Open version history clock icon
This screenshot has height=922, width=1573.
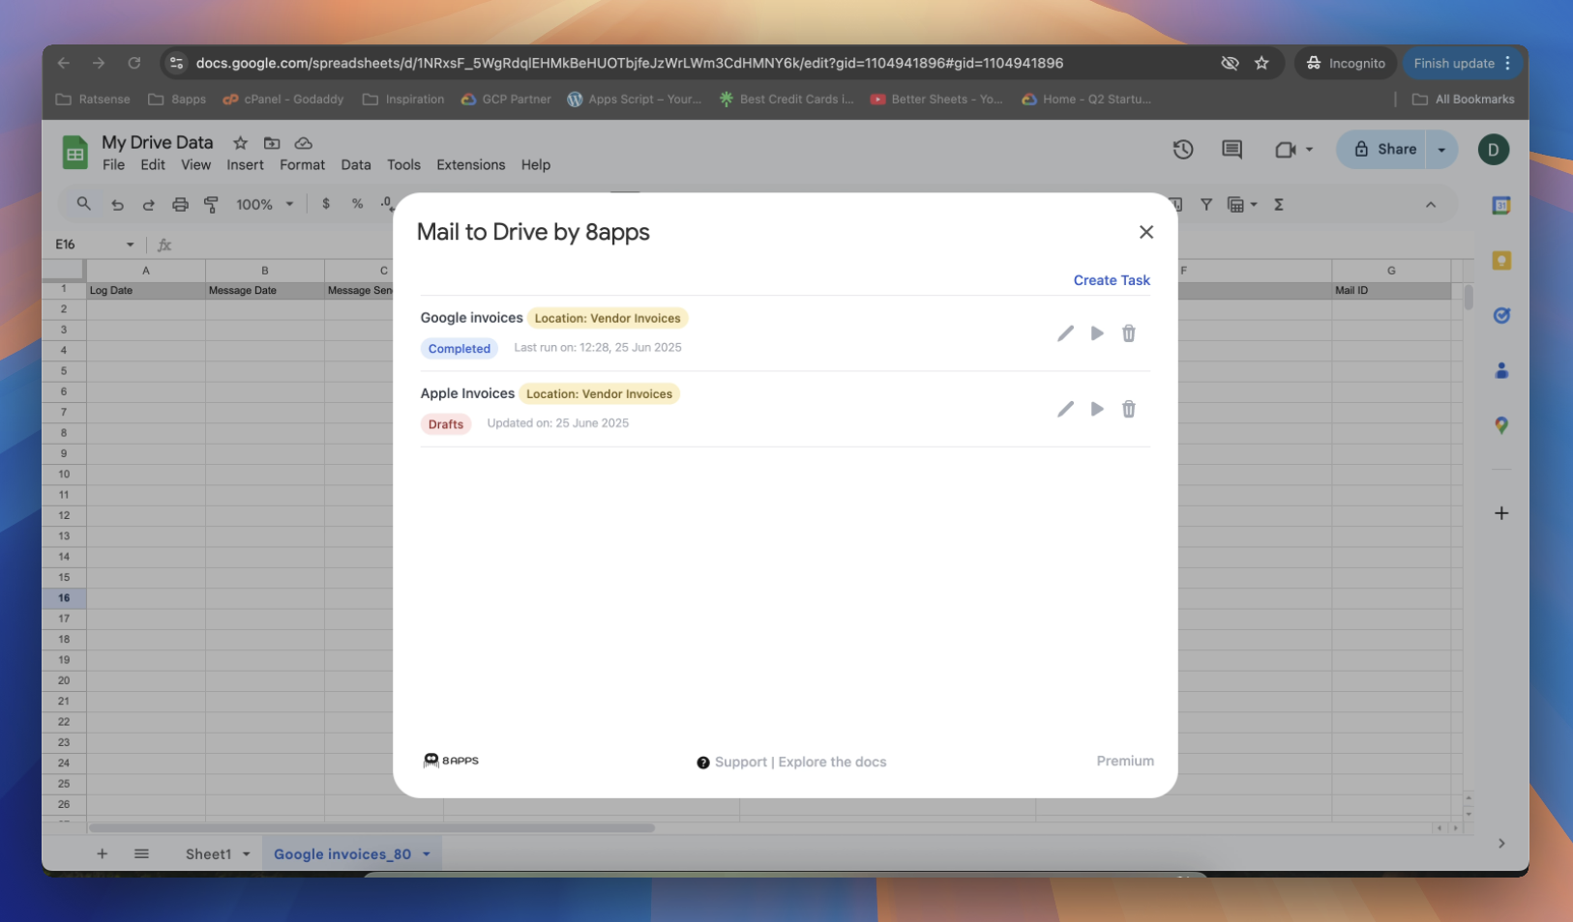[x=1182, y=150]
